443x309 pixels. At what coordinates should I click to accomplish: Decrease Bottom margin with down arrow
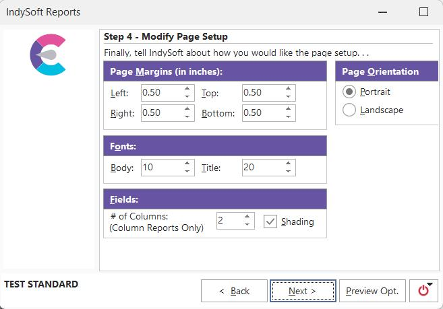click(288, 117)
